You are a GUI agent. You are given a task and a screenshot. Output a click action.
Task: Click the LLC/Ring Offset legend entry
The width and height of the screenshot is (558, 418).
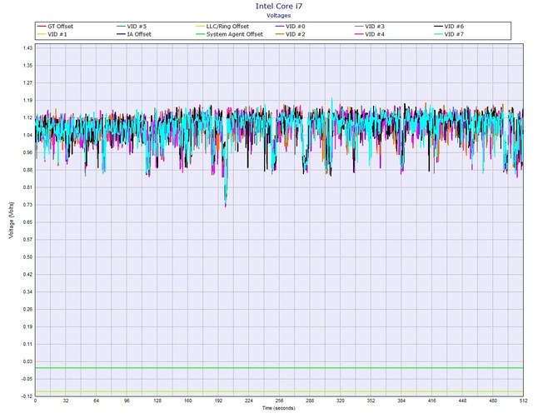222,27
